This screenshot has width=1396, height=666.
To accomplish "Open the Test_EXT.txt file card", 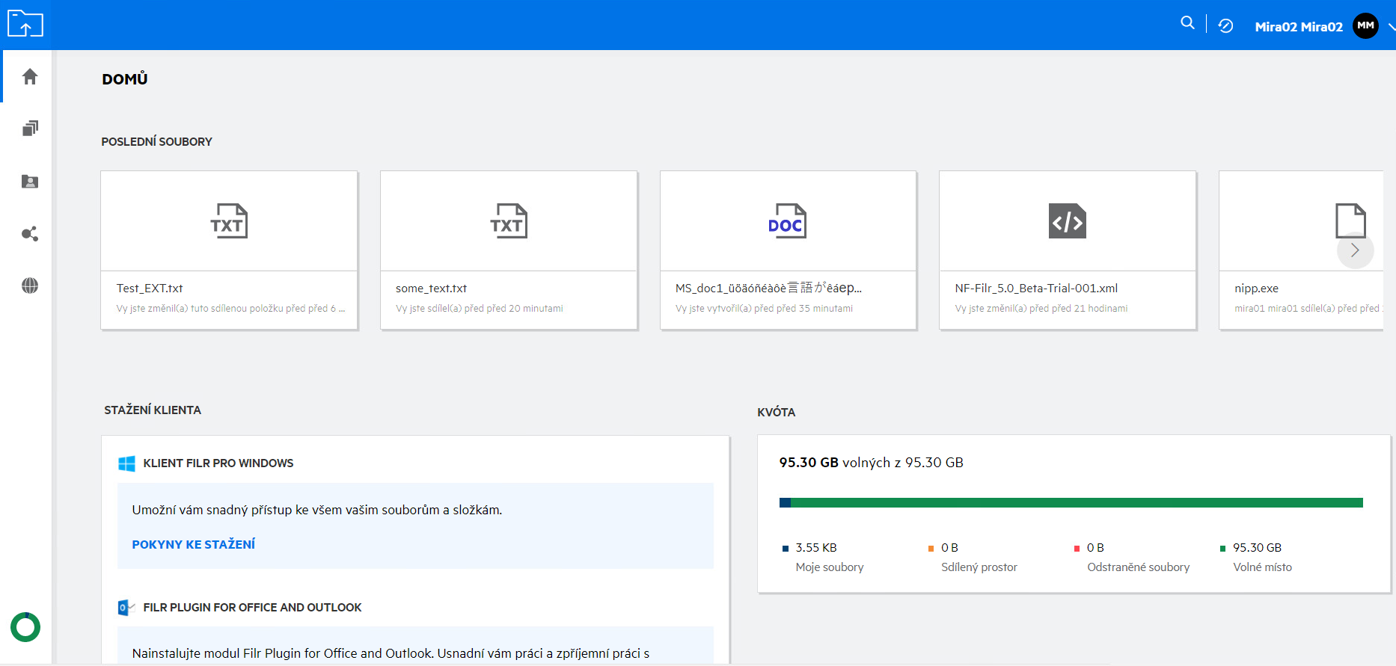I will (x=229, y=250).
